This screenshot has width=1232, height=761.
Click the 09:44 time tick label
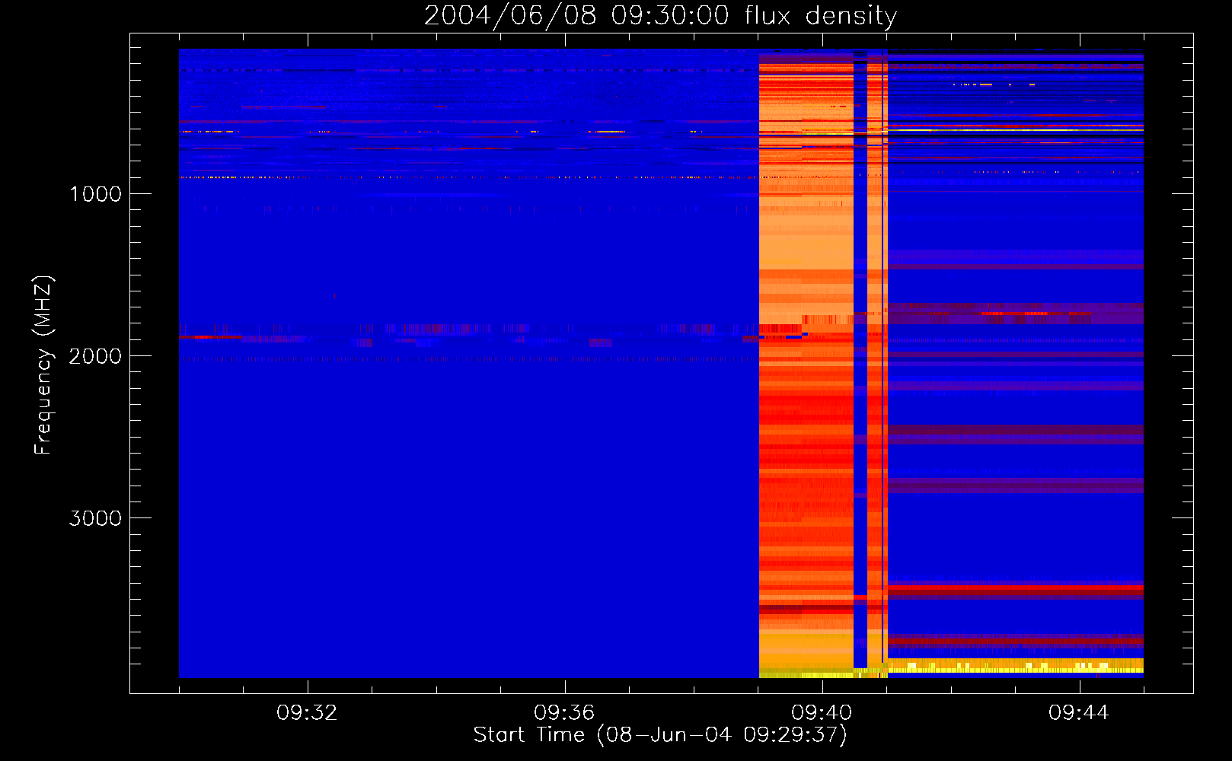1079,713
